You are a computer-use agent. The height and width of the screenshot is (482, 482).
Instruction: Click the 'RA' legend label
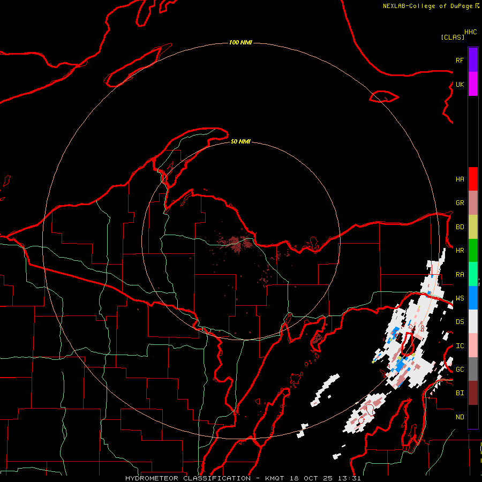460,275
